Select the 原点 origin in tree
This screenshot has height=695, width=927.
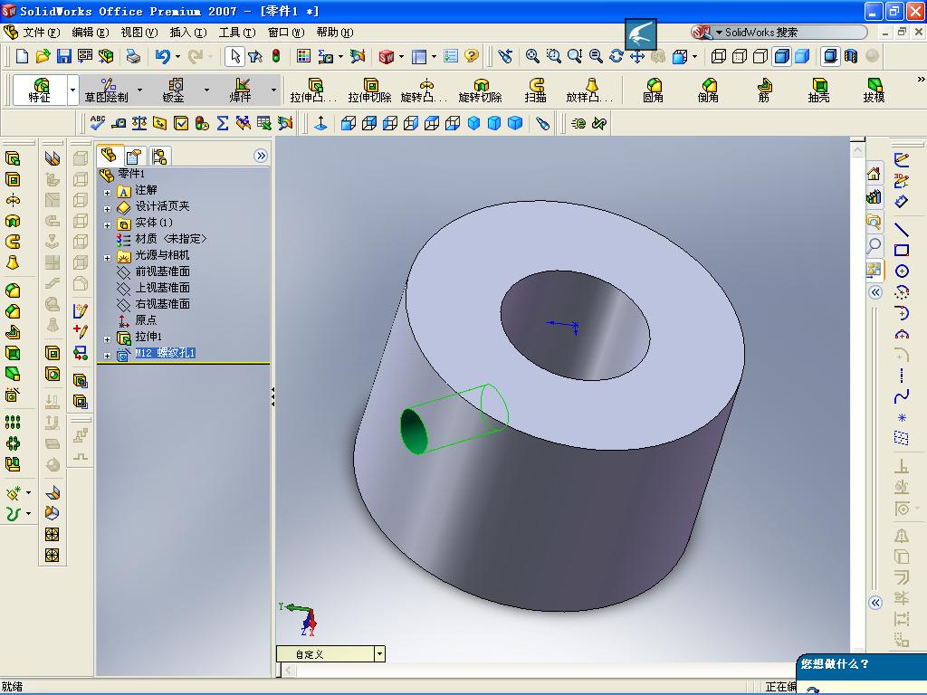click(x=146, y=319)
